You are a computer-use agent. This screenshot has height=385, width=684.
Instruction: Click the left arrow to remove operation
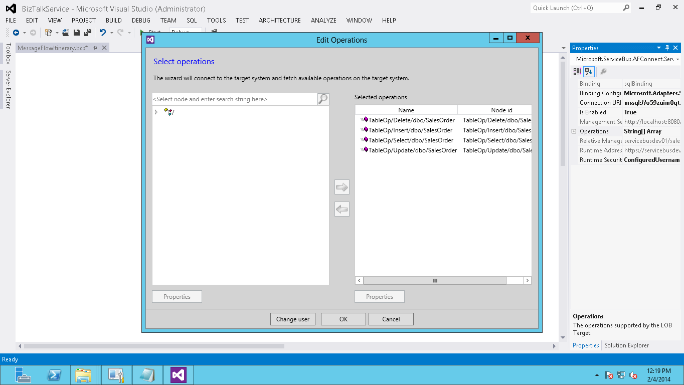[x=342, y=209]
